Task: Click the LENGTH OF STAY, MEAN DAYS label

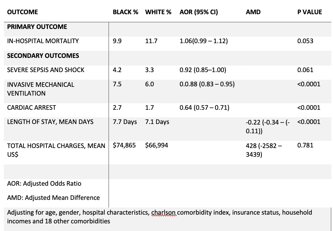Action: coord(50,122)
